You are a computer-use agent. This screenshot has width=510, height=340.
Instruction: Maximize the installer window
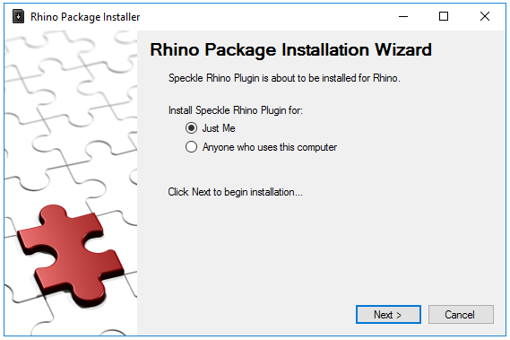tap(444, 16)
